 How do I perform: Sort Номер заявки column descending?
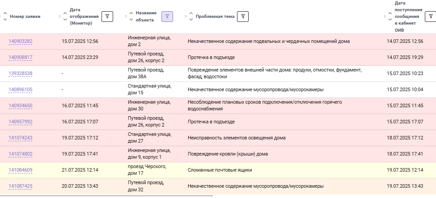pyautogui.click(x=5, y=20)
